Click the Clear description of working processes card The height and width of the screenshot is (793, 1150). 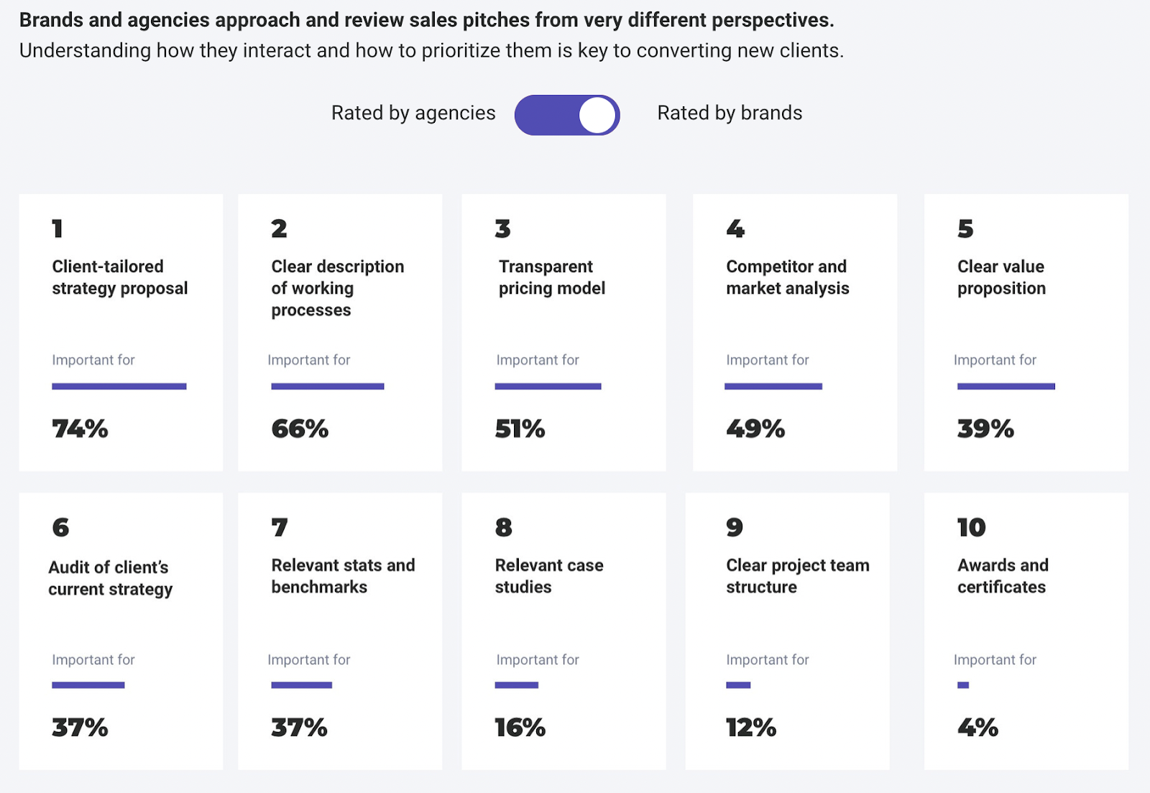339,332
